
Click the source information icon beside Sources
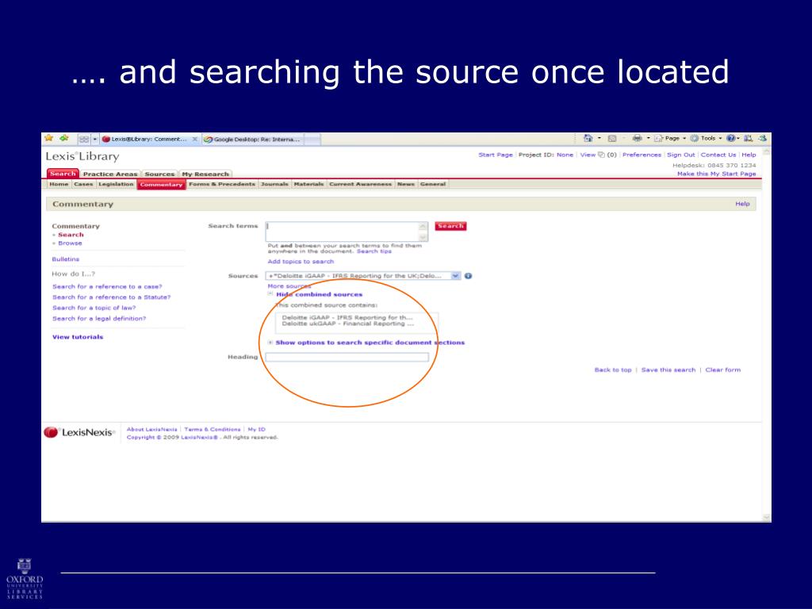tap(469, 276)
